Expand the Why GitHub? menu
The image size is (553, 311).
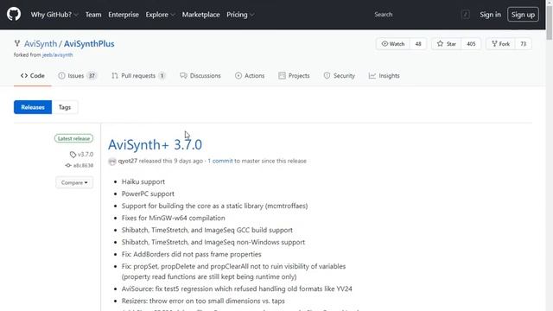pyautogui.click(x=54, y=15)
